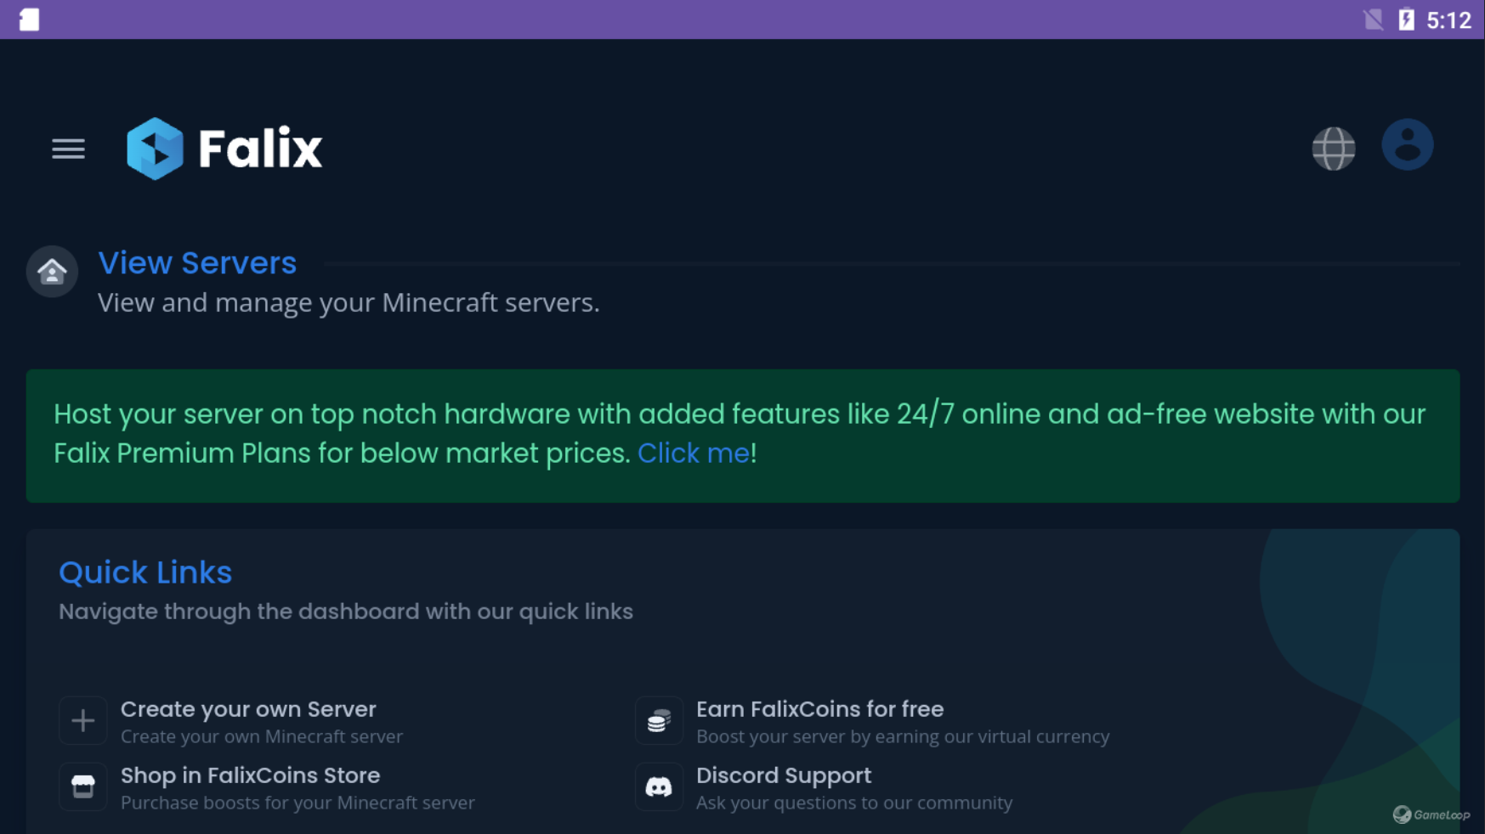Click 'Ask your questions to our community' text
The width and height of the screenshot is (1485, 834).
tap(854, 803)
